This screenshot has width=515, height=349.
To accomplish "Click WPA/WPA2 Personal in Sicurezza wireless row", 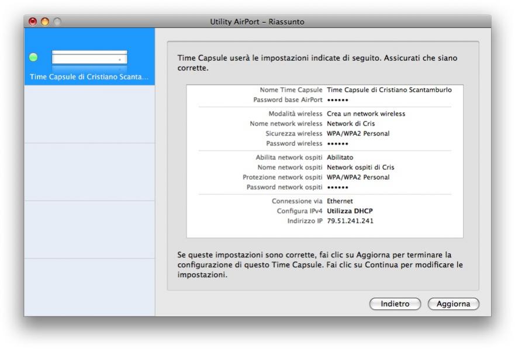I will tap(358, 134).
